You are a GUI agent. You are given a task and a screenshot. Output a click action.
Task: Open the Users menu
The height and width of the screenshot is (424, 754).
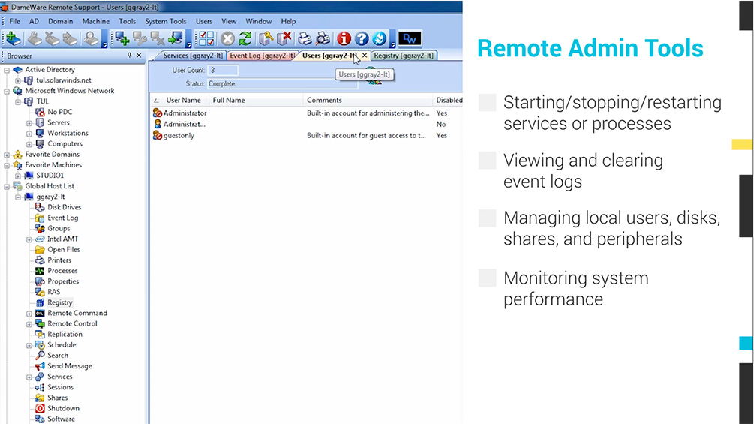pyautogui.click(x=203, y=21)
